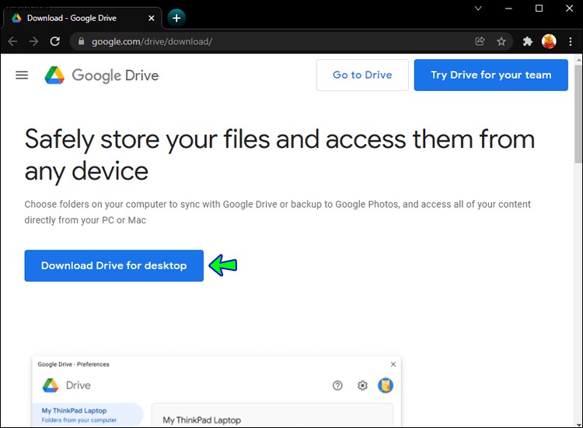Click the settings gear in Preferences preview
Viewport: 583px width, 428px height.
tap(362, 385)
